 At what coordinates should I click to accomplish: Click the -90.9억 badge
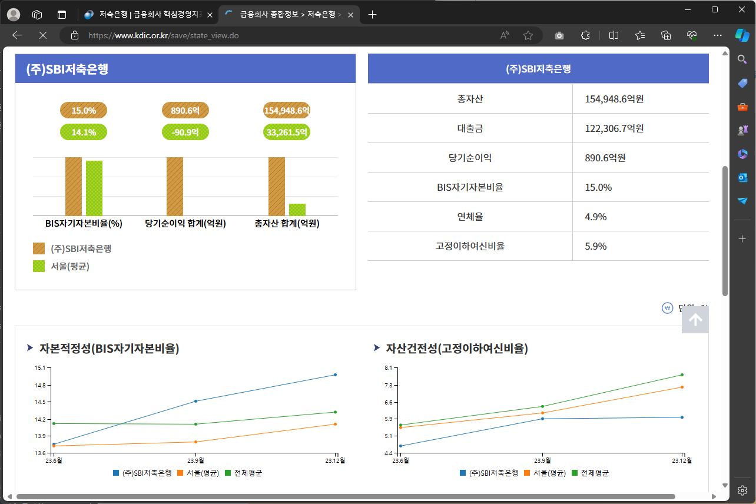click(x=185, y=132)
